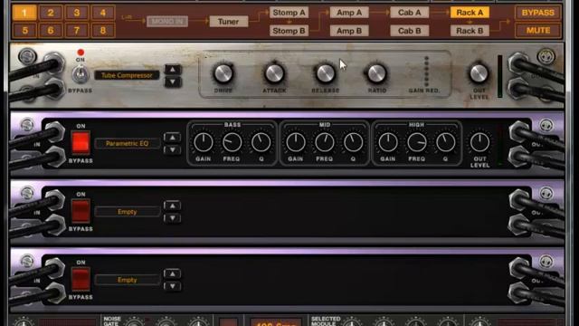Select preset slot 8
Viewport: 579px width, 326px height.
coord(103,30)
